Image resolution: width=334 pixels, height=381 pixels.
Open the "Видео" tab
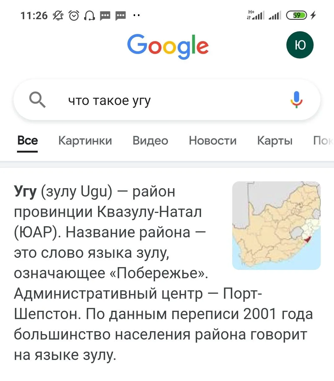coord(150,141)
